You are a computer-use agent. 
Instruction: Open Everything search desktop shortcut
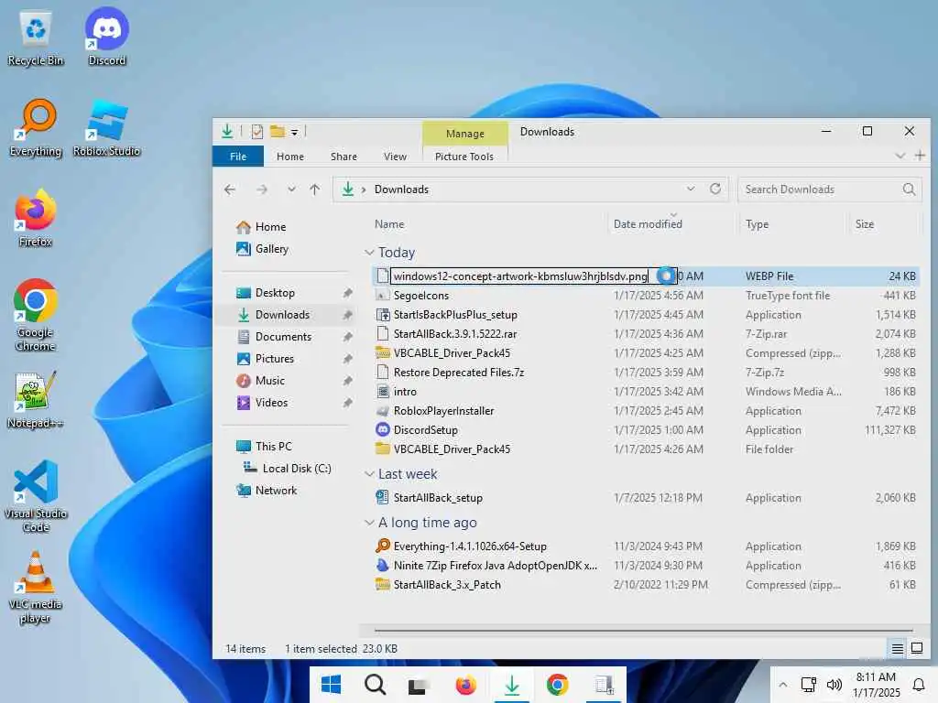point(36,128)
